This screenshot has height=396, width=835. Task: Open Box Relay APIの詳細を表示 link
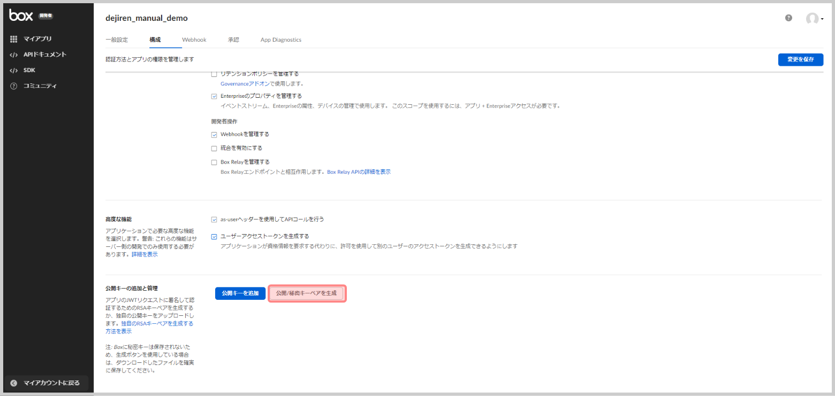click(359, 172)
